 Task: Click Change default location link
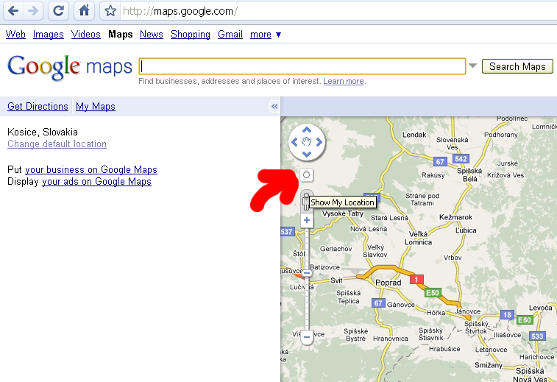point(57,144)
